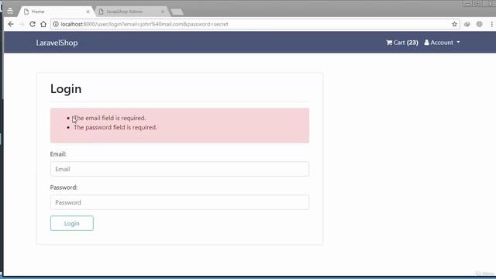Click the 'Email:' label
The image size is (496, 279).
pos(58,154)
